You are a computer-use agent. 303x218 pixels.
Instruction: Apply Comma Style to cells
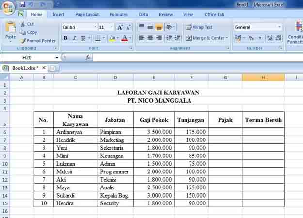(x=260, y=38)
